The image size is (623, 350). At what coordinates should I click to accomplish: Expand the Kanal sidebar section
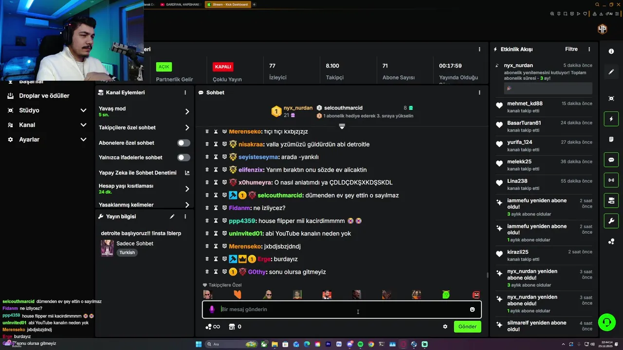83,125
